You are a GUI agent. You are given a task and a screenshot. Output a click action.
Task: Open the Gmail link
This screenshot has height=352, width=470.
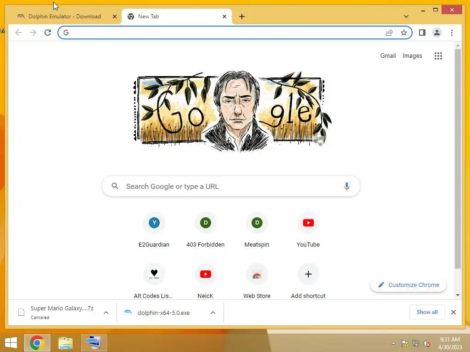tap(388, 55)
